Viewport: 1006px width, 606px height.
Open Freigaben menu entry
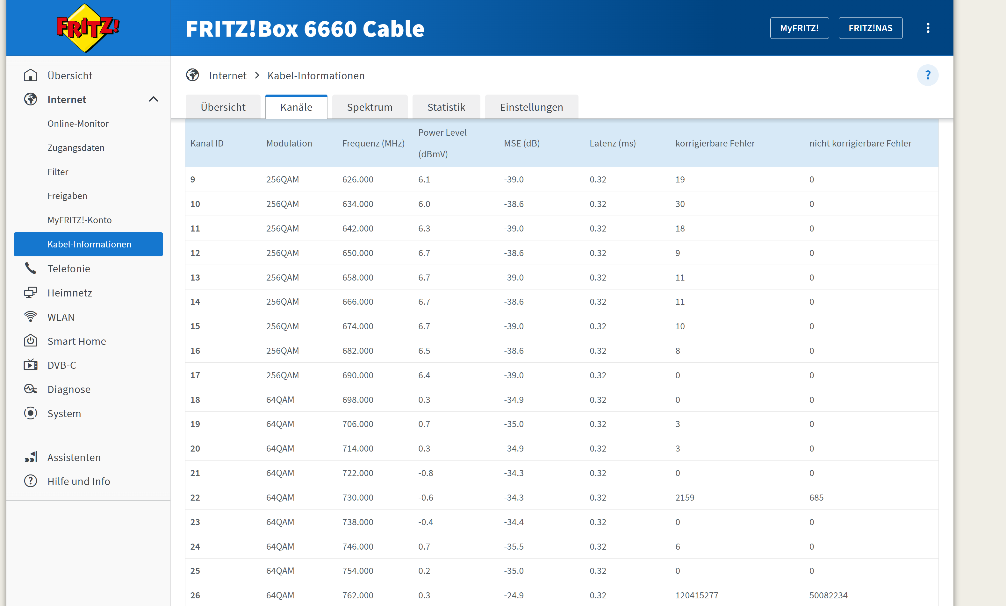coord(67,196)
